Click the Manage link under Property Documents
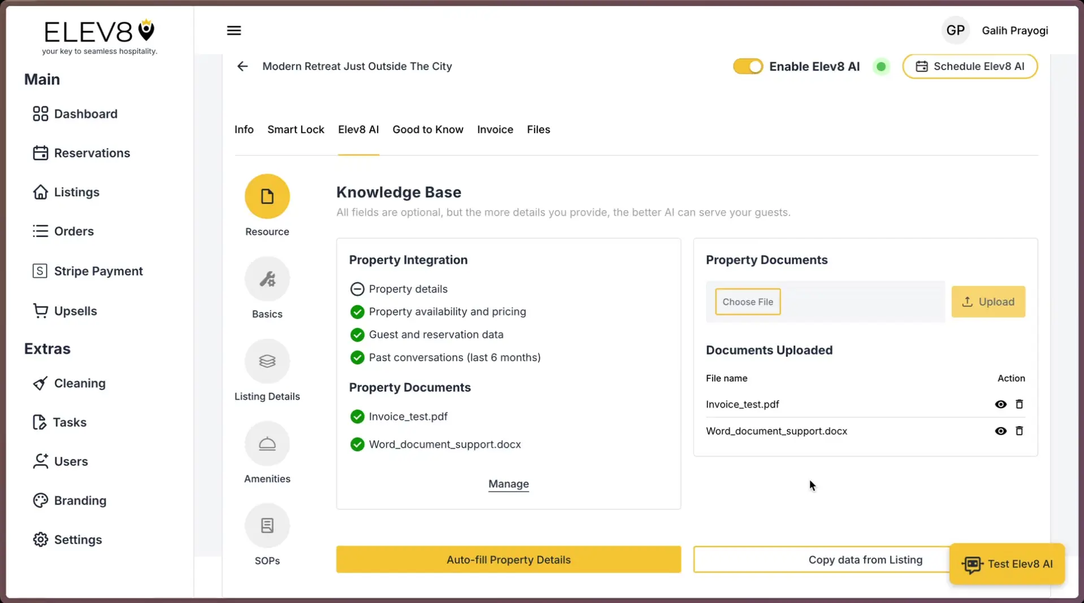This screenshot has width=1084, height=603. [508, 484]
